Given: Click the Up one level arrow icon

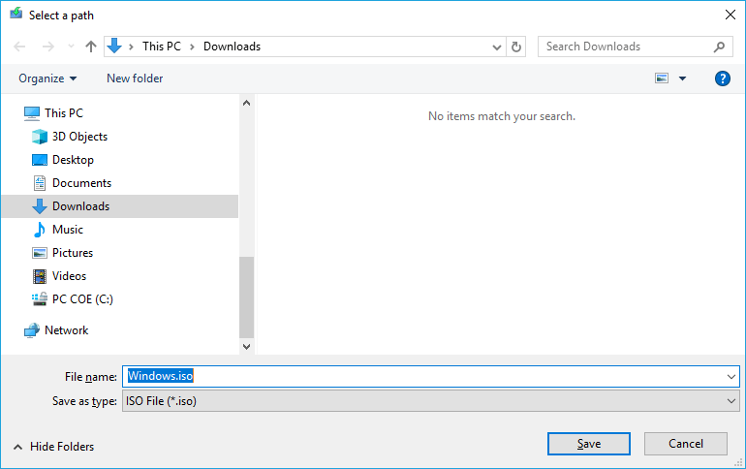Looking at the screenshot, I should click(x=91, y=47).
